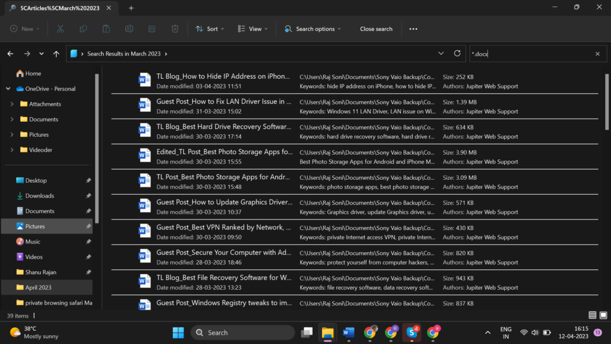Expand the Attachments folder

(x=12, y=104)
